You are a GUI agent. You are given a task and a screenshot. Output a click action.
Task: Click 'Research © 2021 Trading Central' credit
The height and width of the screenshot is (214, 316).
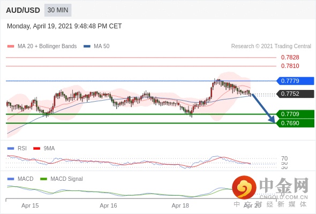(271, 47)
